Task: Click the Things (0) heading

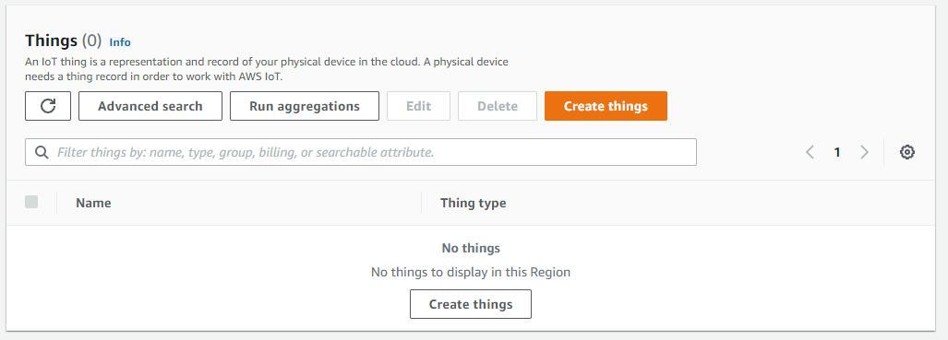Action: pyautogui.click(x=64, y=41)
